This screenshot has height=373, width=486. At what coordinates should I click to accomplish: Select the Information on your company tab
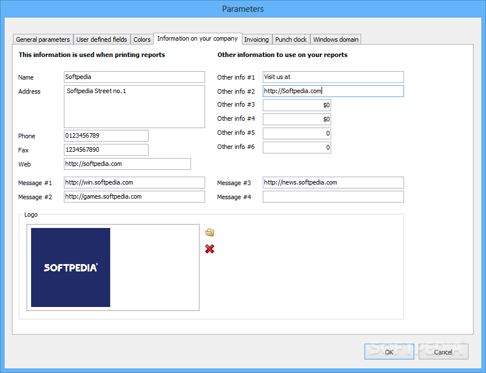point(197,38)
